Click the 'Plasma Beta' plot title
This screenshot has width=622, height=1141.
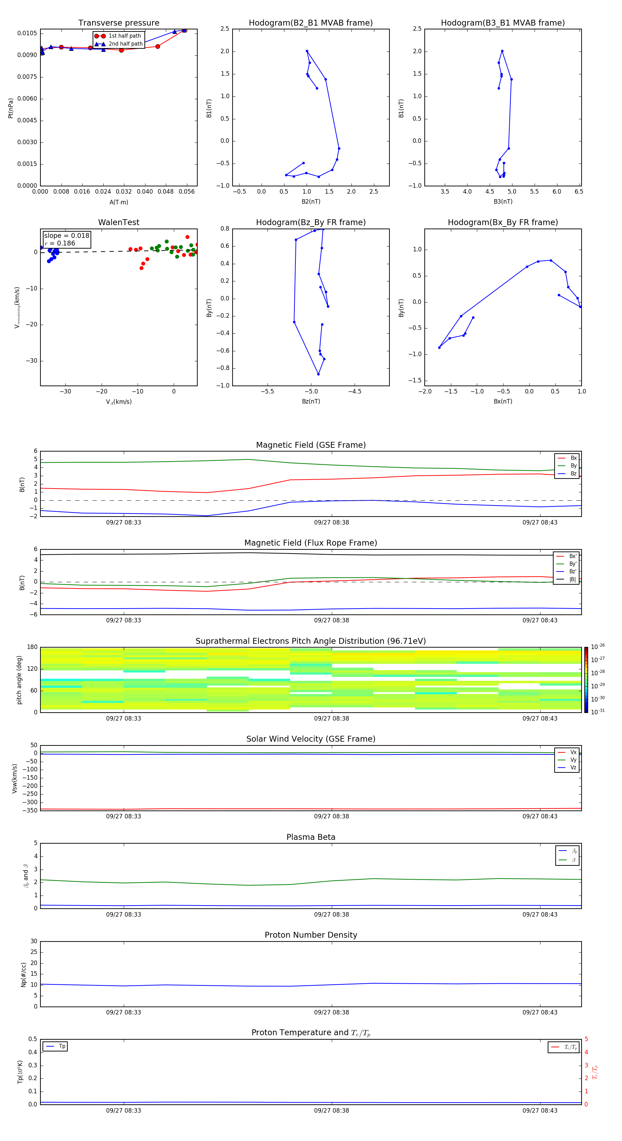pyautogui.click(x=311, y=837)
